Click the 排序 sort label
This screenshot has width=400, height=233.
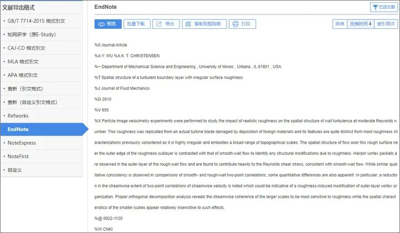coord(340,24)
